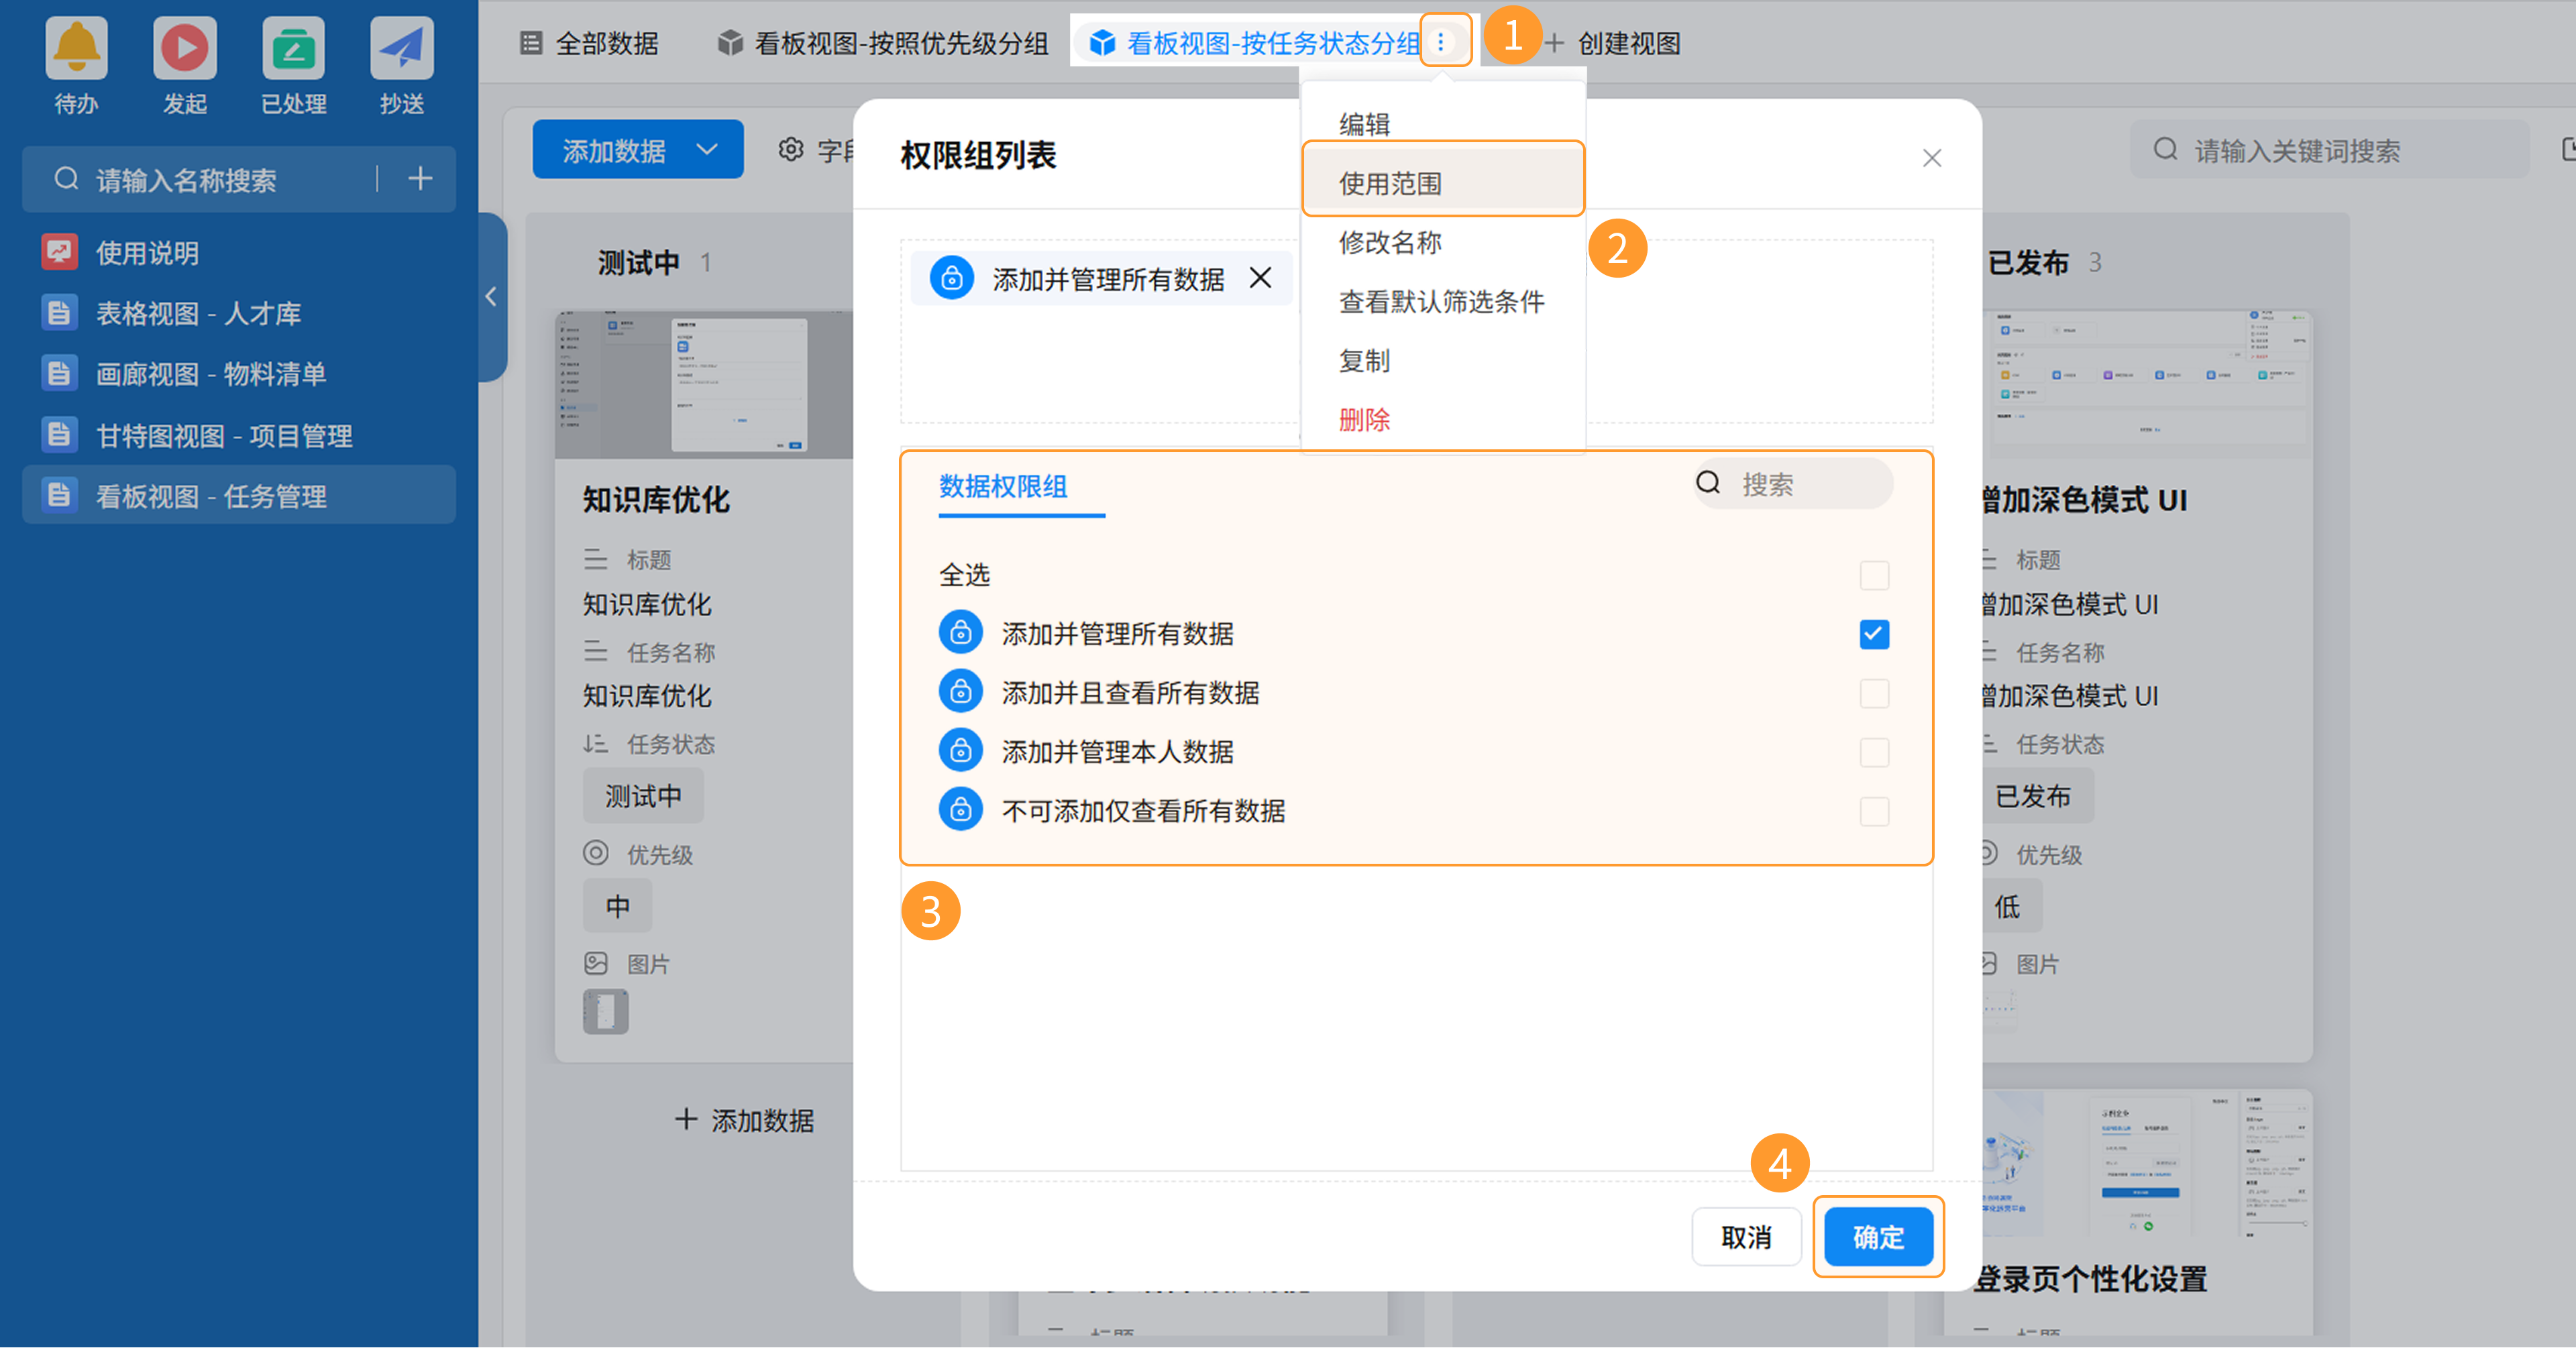Check 不可添加仅查看所有数据 checkbox
Screen dimensions: 2576x1348
point(1873,811)
